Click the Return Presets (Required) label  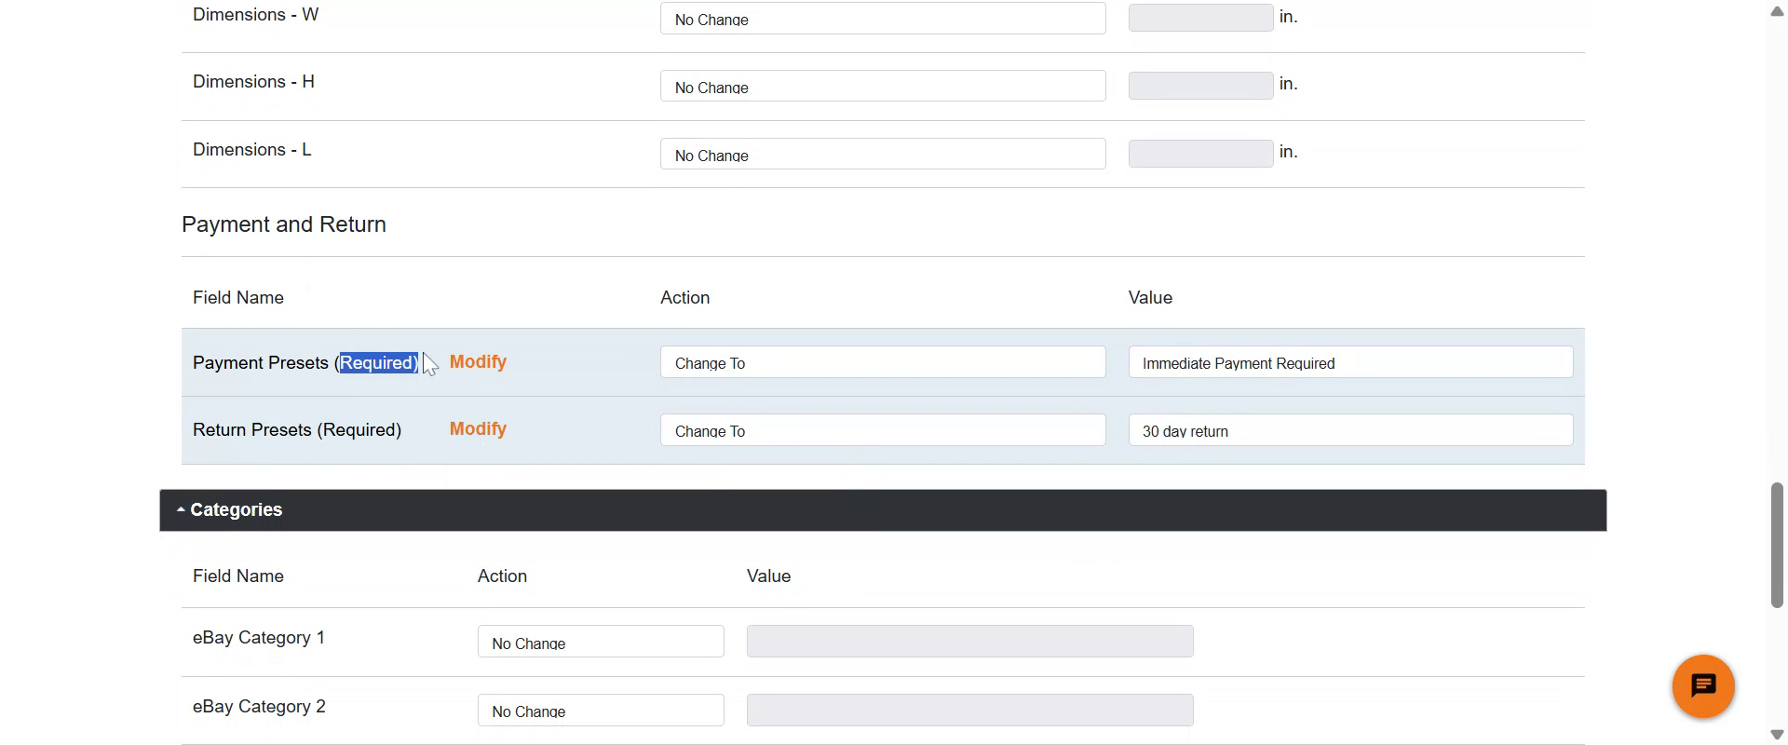297,429
